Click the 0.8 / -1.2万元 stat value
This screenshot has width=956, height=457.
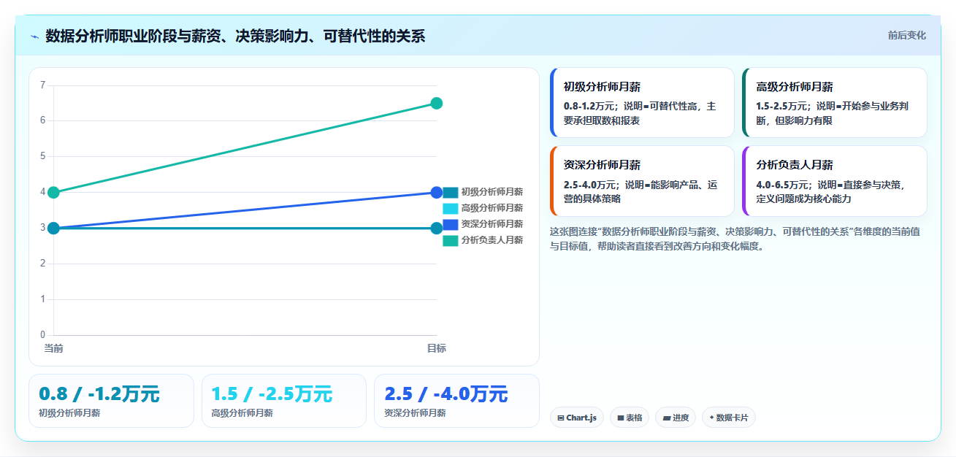coord(99,394)
